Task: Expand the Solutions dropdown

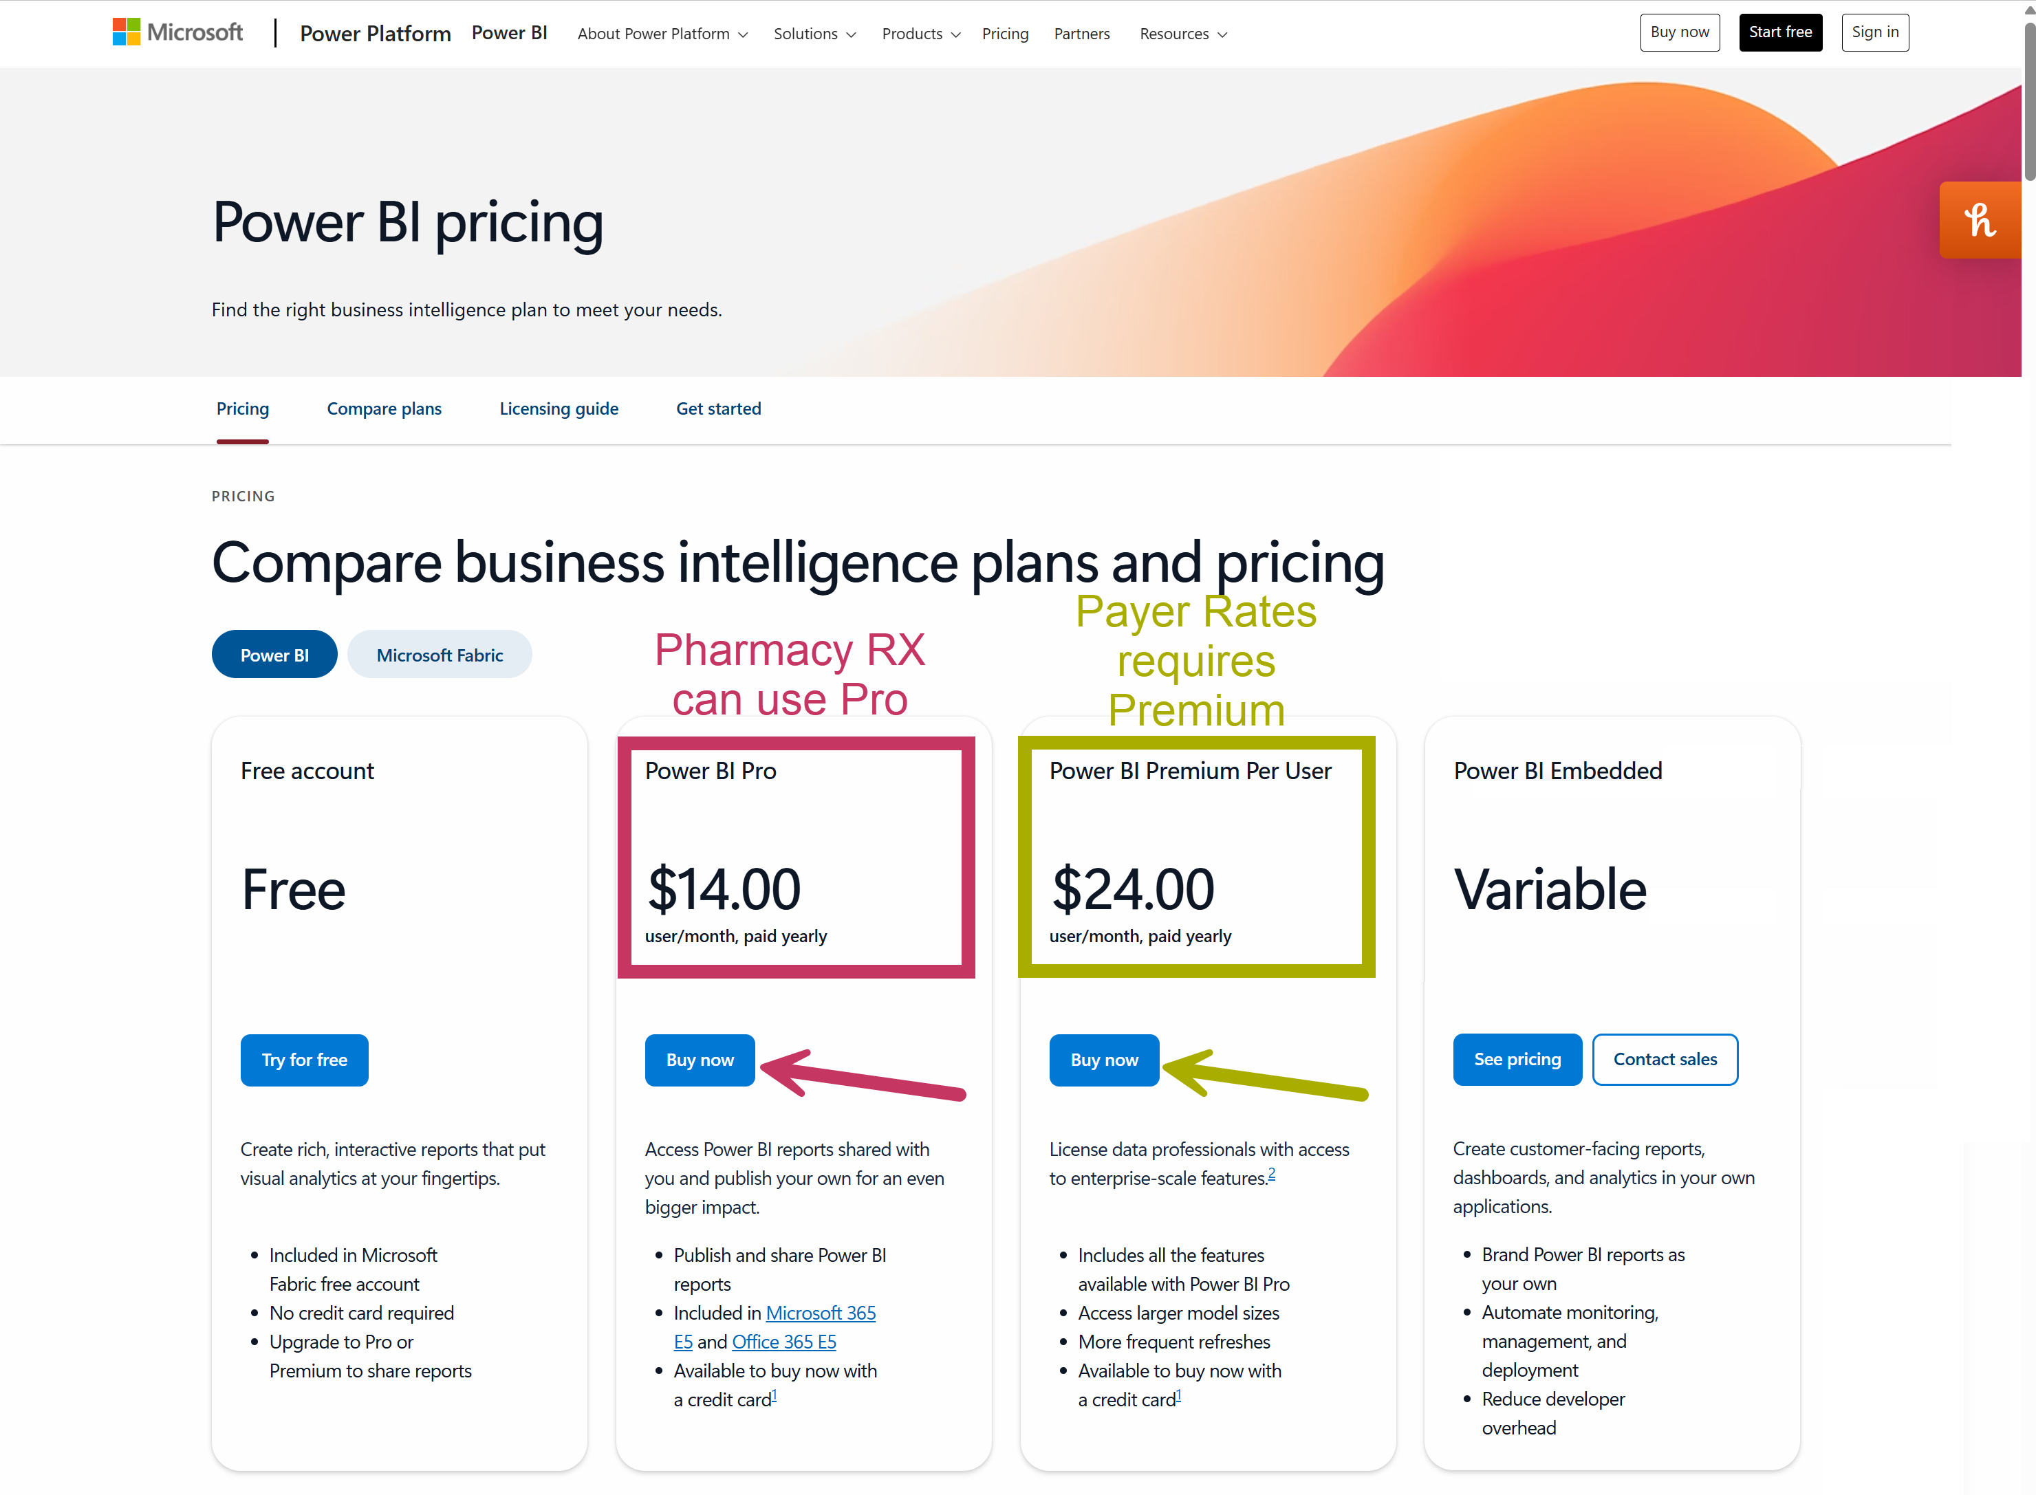Action: (x=814, y=34)
